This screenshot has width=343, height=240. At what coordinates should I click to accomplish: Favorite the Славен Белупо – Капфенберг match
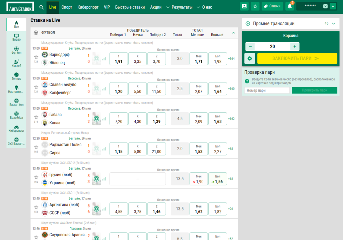pos(36,87)
